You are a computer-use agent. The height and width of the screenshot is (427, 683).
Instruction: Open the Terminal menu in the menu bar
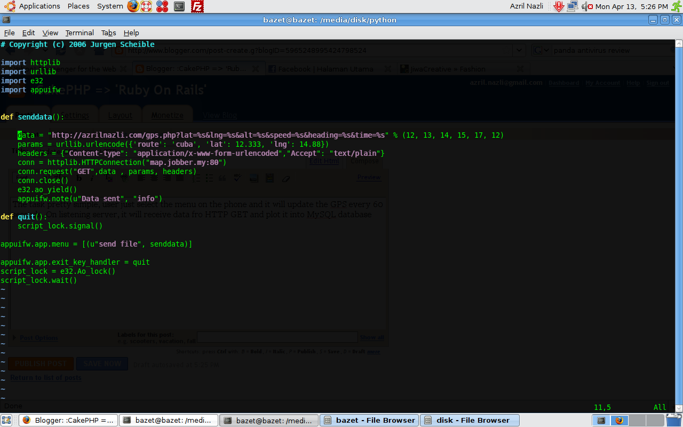[80, 33]
